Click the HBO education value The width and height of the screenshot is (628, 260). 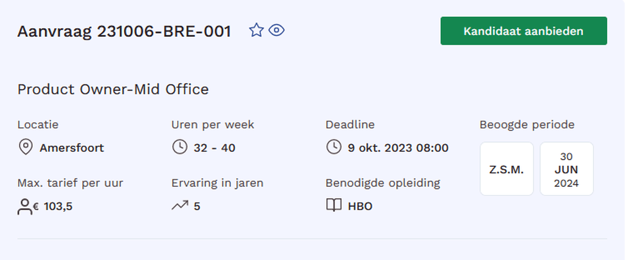click(x=360, y=206)
